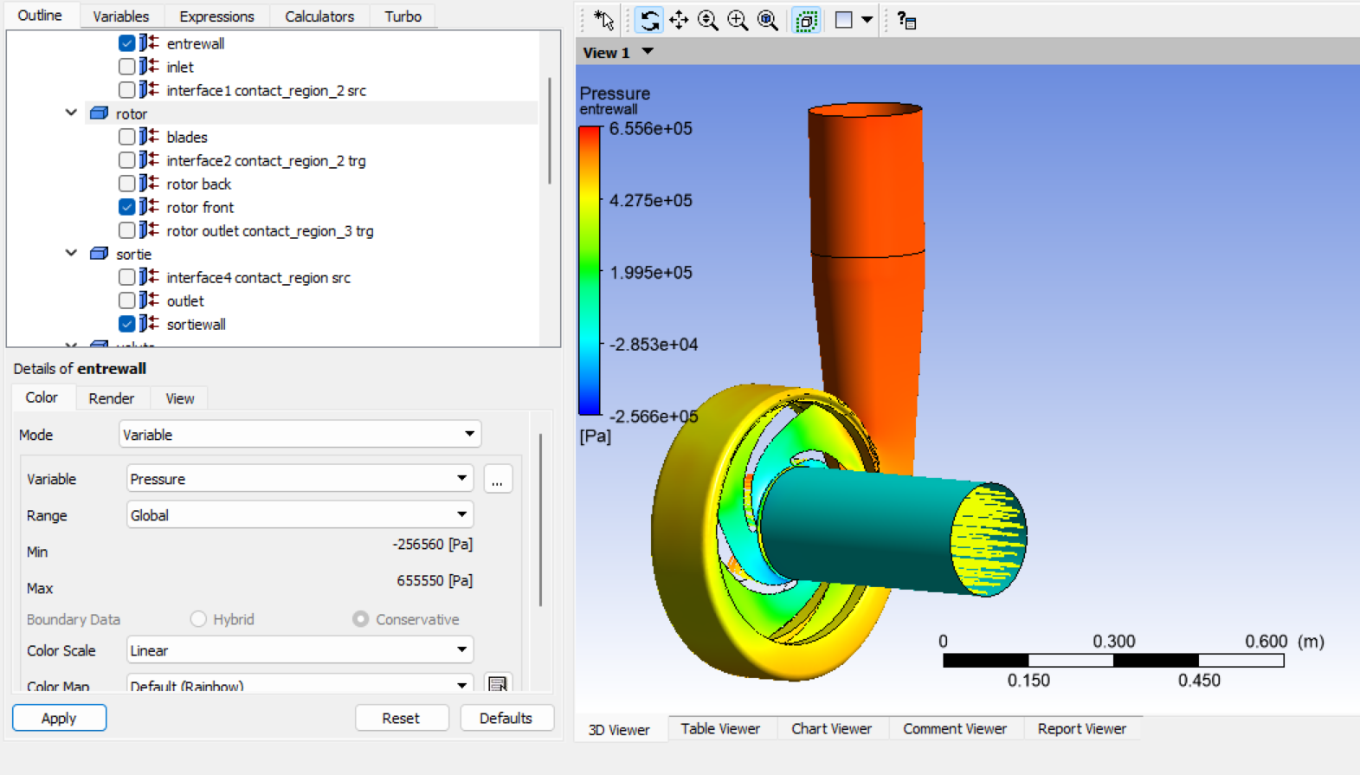
Task: Click the Reset button
Action: 401,718
